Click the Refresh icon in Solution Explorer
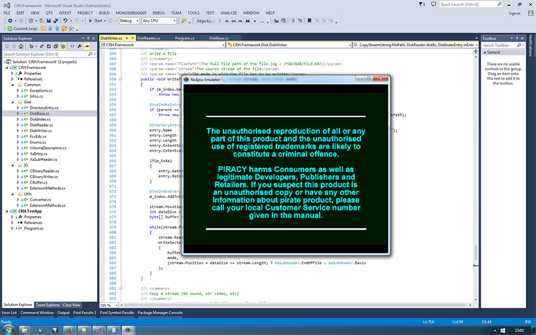Viewport: 536px width, 335px height. [x=49, y=46]
